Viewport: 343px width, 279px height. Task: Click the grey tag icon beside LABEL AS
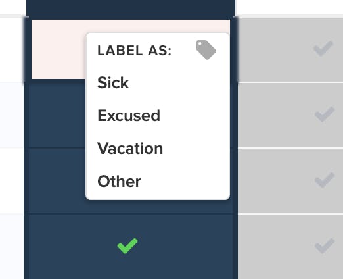click(206, 50)
